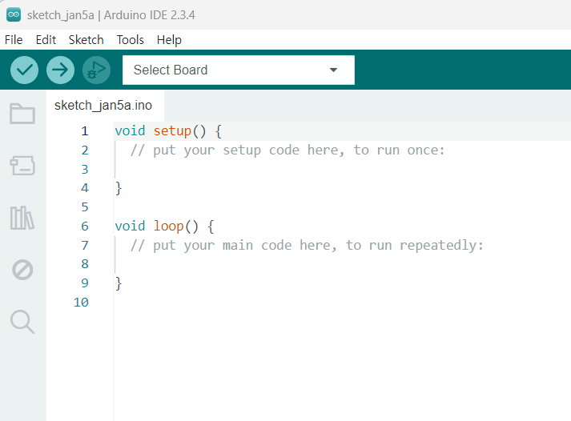
Task: Select the sketch_jan5a.ino tab
Action: pyautogui.click(x=103, y=106)
